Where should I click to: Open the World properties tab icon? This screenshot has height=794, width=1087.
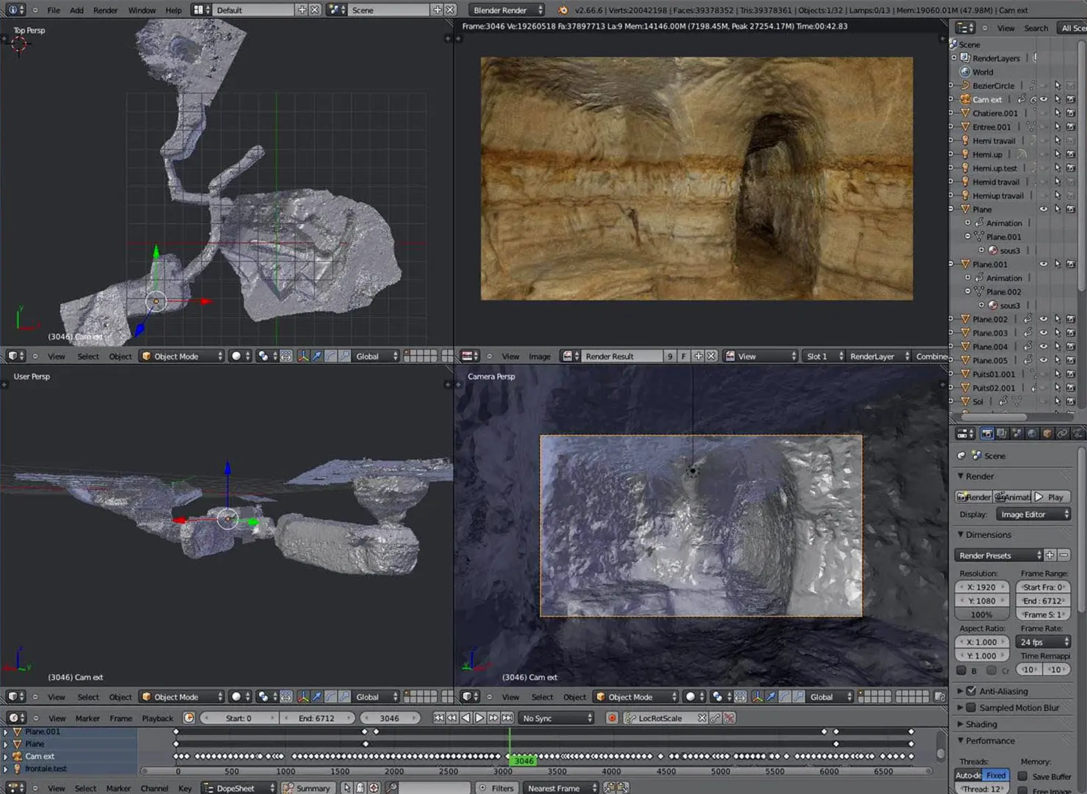click(x=1032, y=434)
